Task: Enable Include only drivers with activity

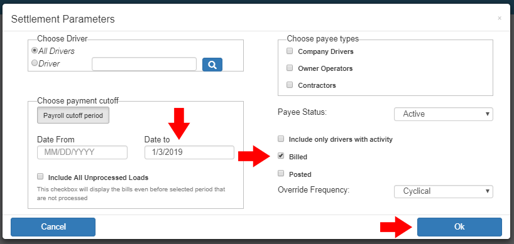Action: 281,139
